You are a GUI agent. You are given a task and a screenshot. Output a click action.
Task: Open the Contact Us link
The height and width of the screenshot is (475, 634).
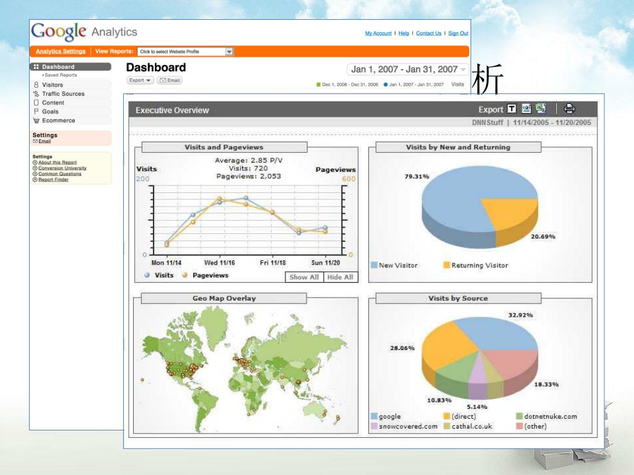(428, 33)
